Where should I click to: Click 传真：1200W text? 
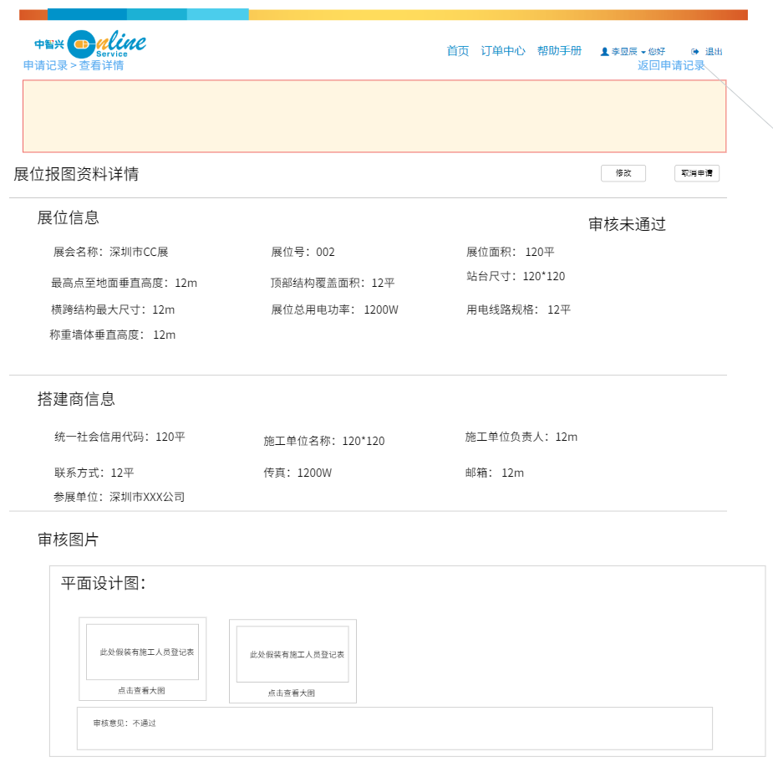(298, 473)
